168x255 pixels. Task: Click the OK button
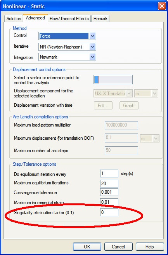pyautogui.click(x=87, y=247)
